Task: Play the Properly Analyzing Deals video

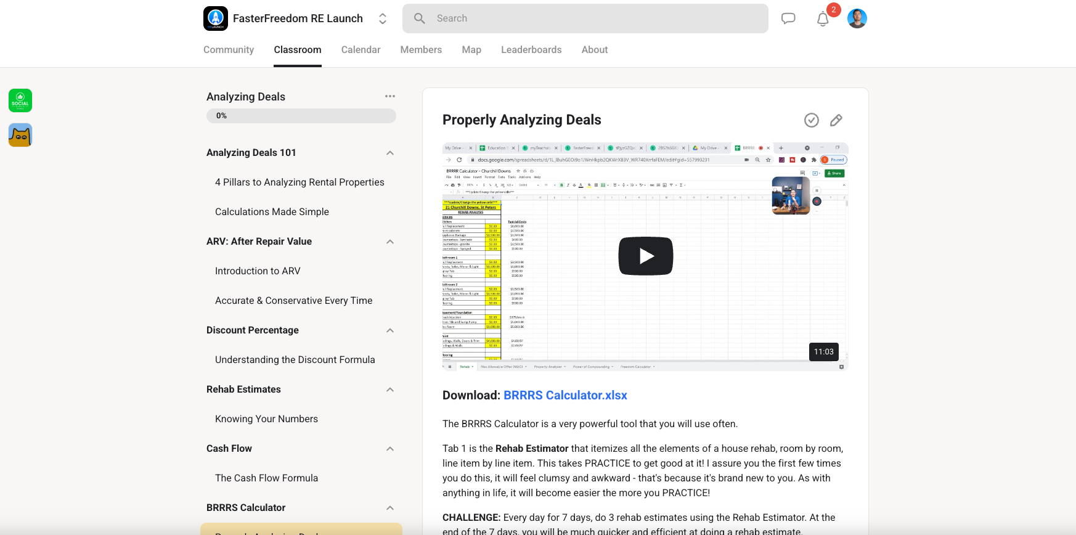Action: tap(646, 256)
